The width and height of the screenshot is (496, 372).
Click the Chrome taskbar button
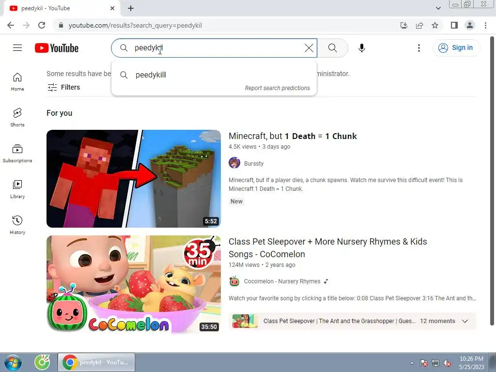pos(96,362)
